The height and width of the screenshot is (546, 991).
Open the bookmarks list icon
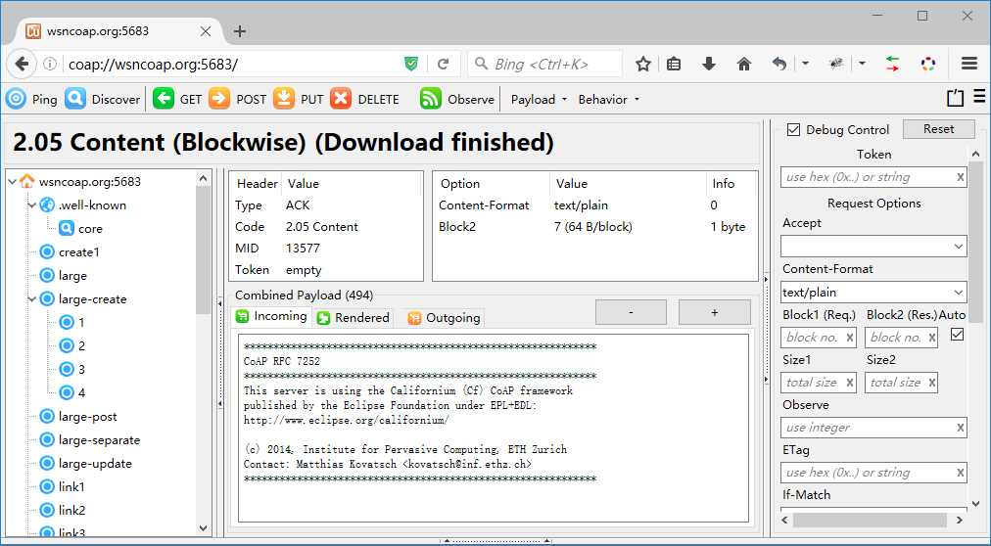[674, 64]
